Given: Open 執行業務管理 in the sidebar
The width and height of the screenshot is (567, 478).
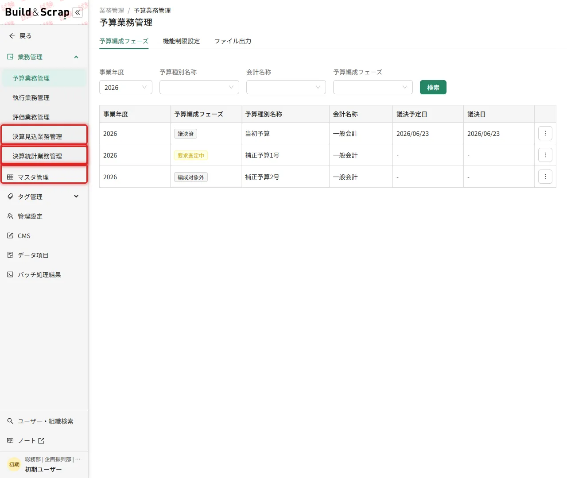Looking at the screenshot, I should pos(43,97).
